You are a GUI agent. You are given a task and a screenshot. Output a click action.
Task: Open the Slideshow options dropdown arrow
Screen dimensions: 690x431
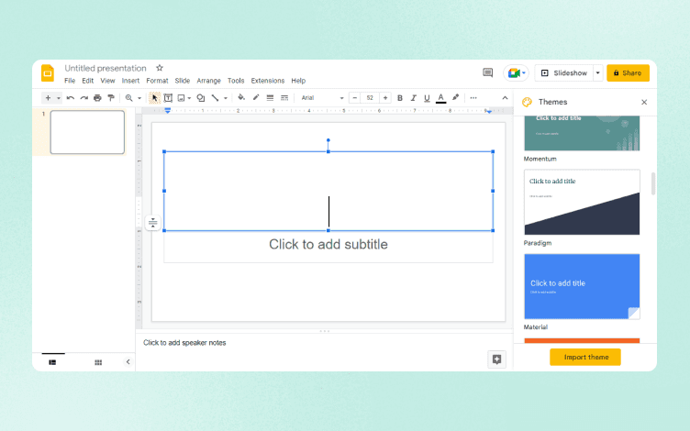click(x=597, y=73)
